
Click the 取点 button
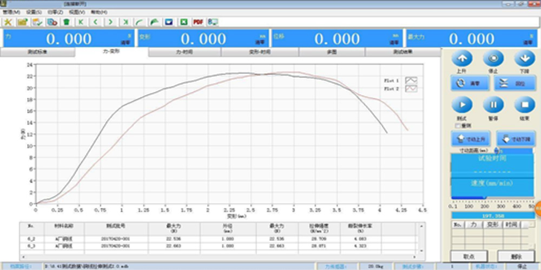469,256
